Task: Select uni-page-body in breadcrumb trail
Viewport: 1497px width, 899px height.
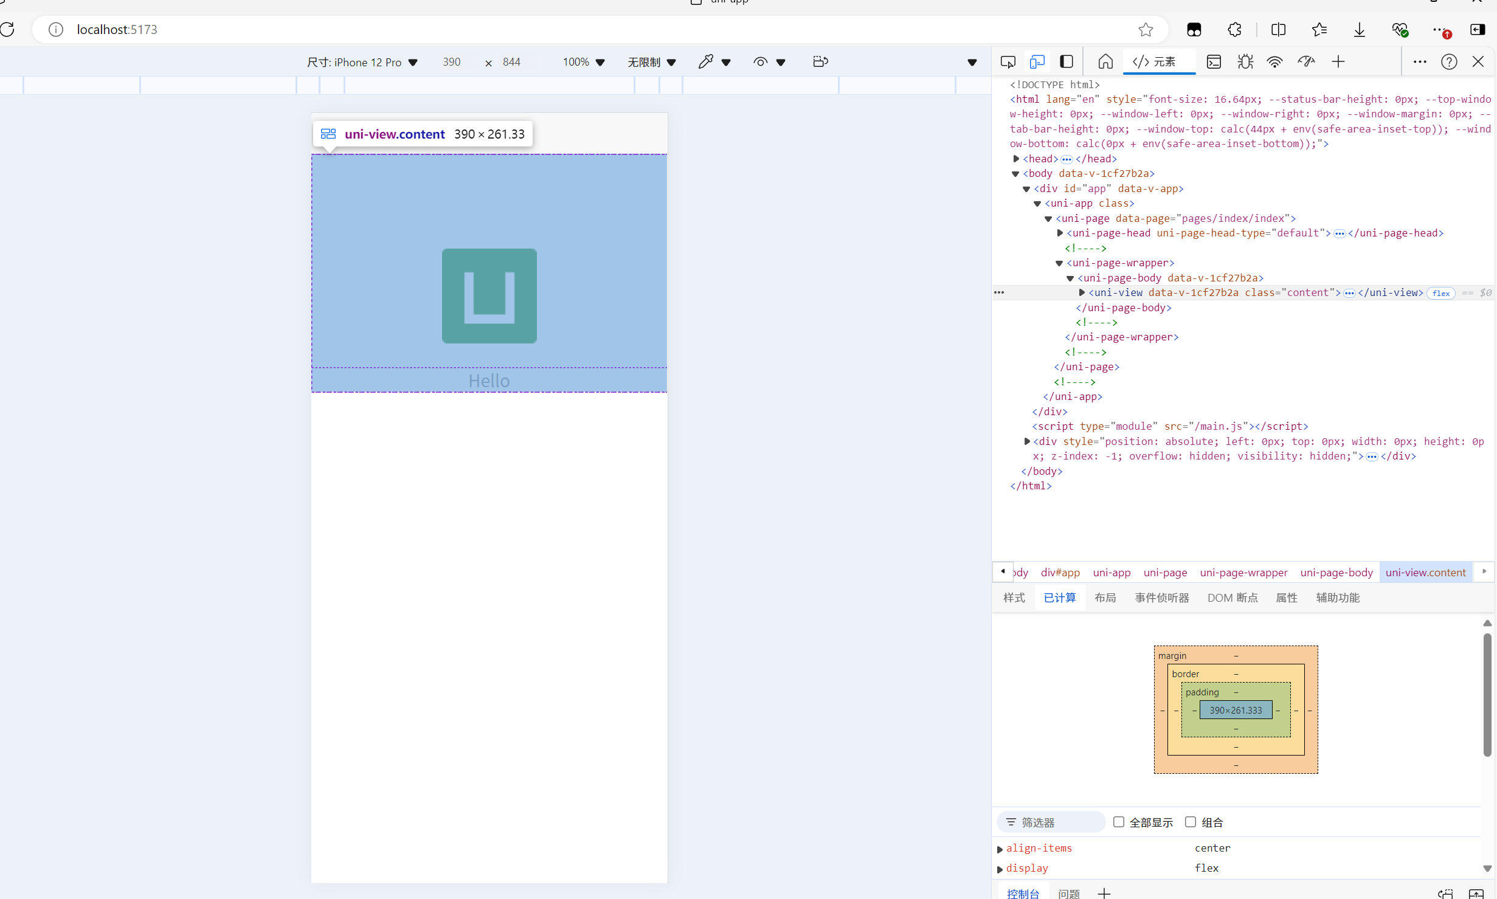Action: click(x=1336, y=573)
